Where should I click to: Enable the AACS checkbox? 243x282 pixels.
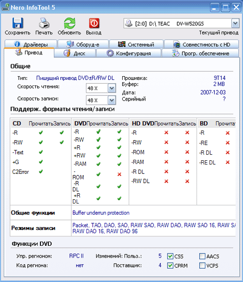[x=202, y=256]
